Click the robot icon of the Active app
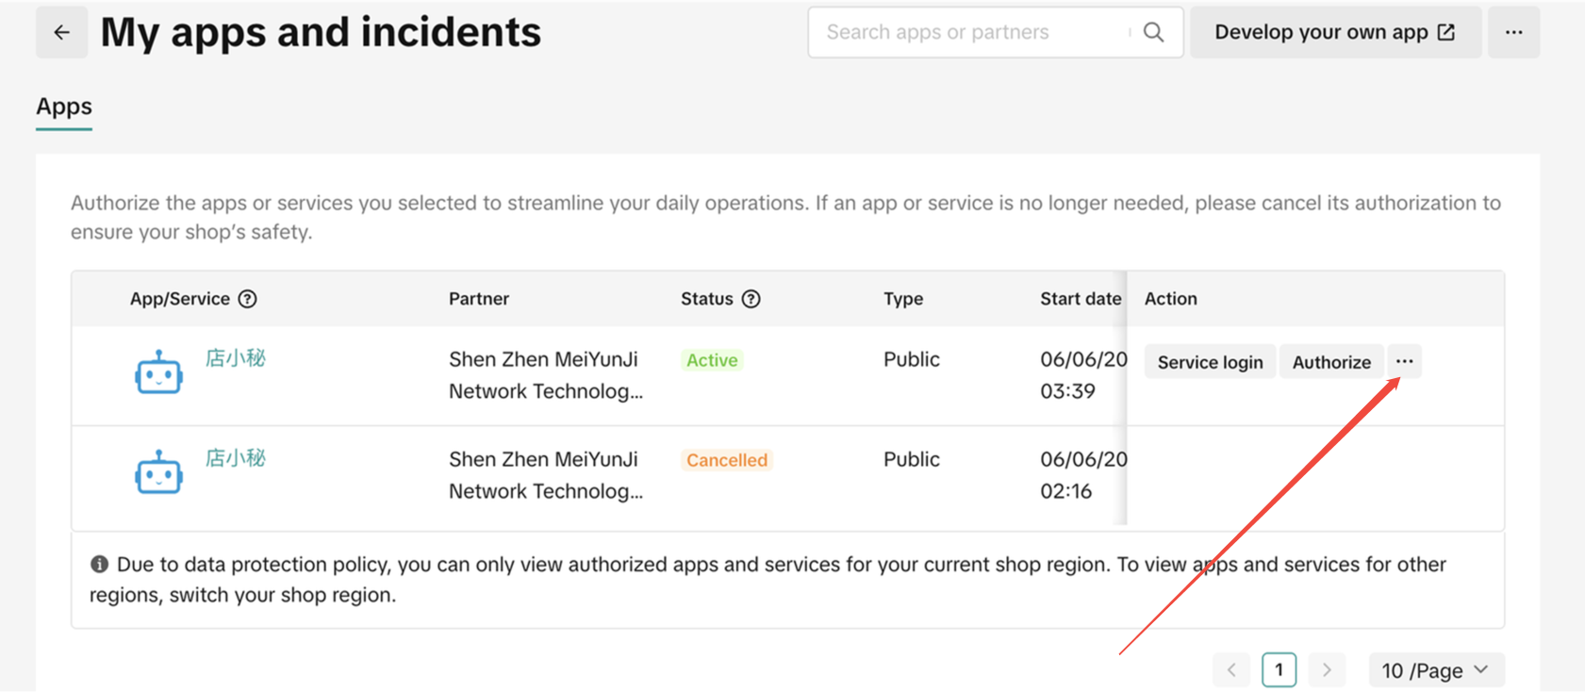 tap(158, 373)
